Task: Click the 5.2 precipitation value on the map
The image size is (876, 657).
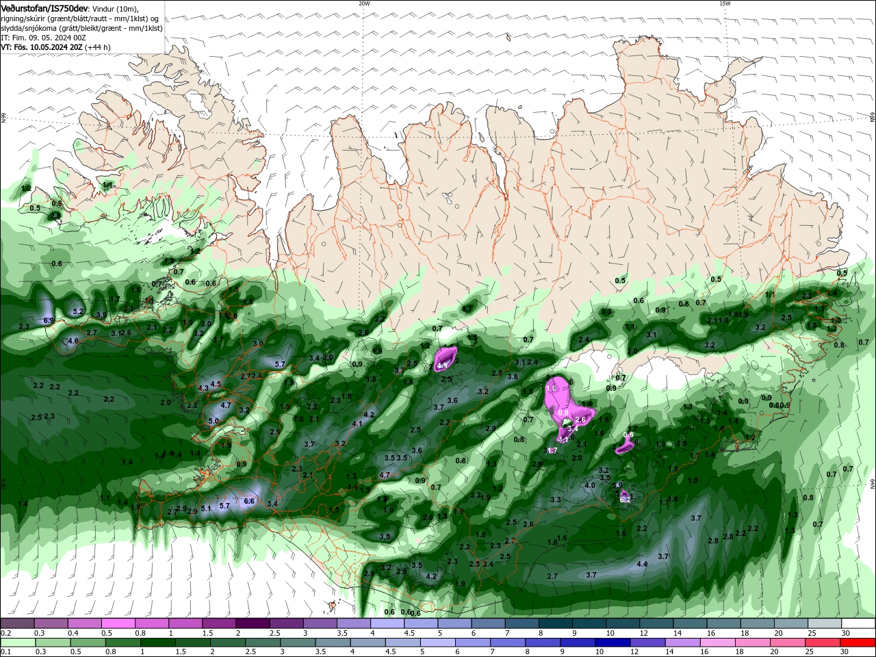Action: 77,311
